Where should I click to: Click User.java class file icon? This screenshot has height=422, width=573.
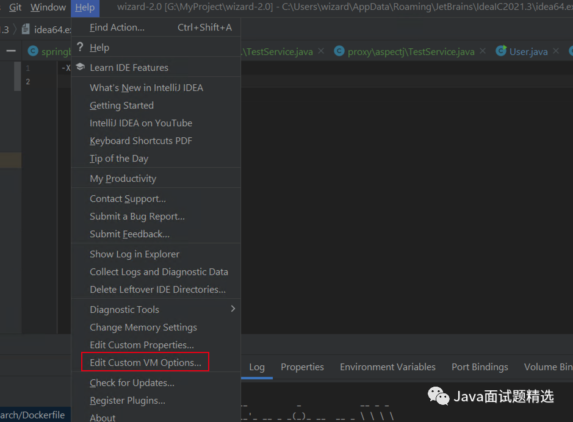(501, 51)
